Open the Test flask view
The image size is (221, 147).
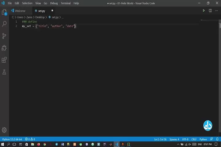tap(4, 72)
